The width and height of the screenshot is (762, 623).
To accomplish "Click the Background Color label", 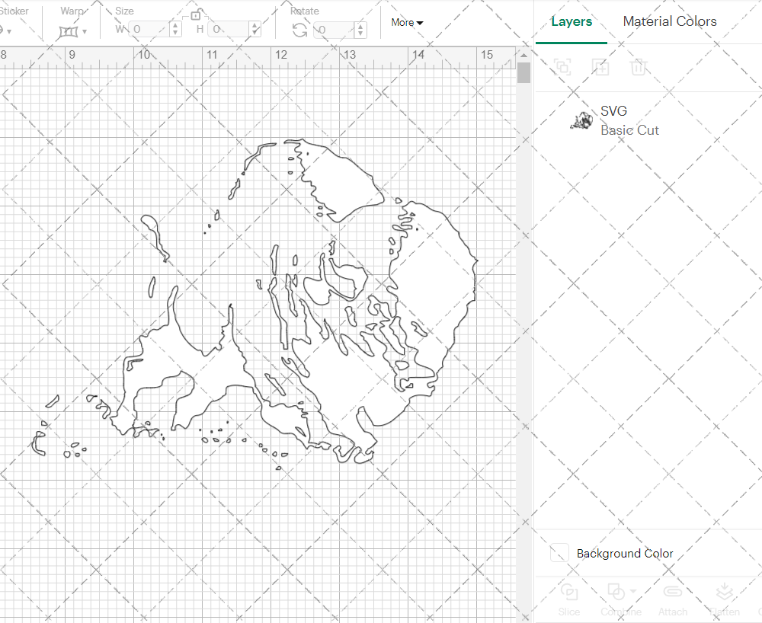I will pos(625,554).
